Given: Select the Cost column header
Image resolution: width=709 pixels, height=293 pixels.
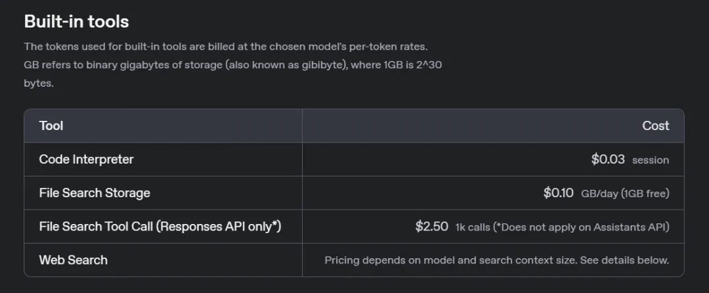Looking at the screenshot, I should tap(656, 125).
